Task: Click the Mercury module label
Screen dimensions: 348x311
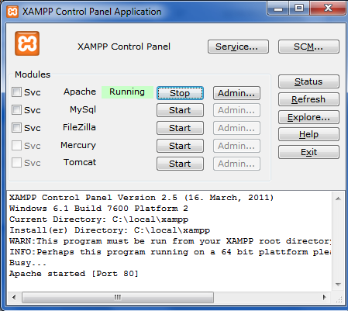Action: 78,145
